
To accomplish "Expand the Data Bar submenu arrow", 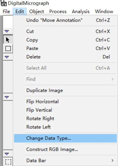I will point(113,161).
